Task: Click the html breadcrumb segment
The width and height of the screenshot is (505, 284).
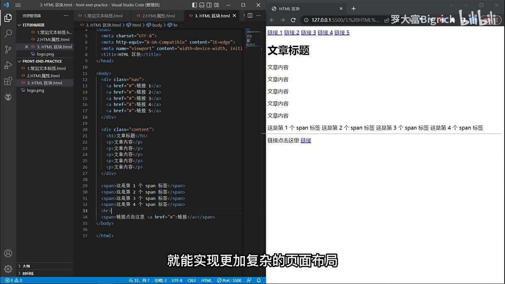Action: click(x=133, y=25)
